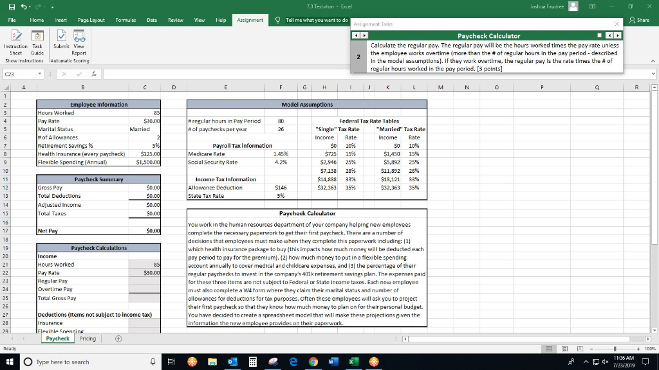This screenshot has width=659, height=370.
Task: Open Word from the taskbar
Action: (x=334, y=362)
